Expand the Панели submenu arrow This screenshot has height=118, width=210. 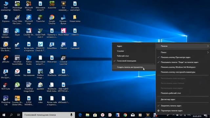coord(208,46)
